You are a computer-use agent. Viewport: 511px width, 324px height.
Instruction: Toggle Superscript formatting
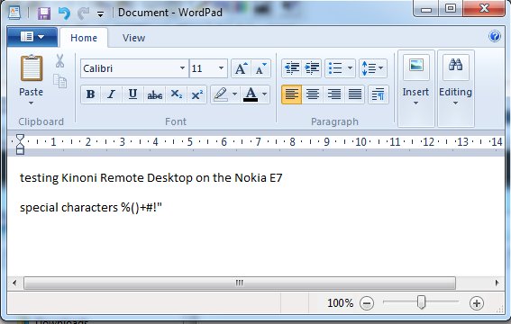(x=196, y=94)
